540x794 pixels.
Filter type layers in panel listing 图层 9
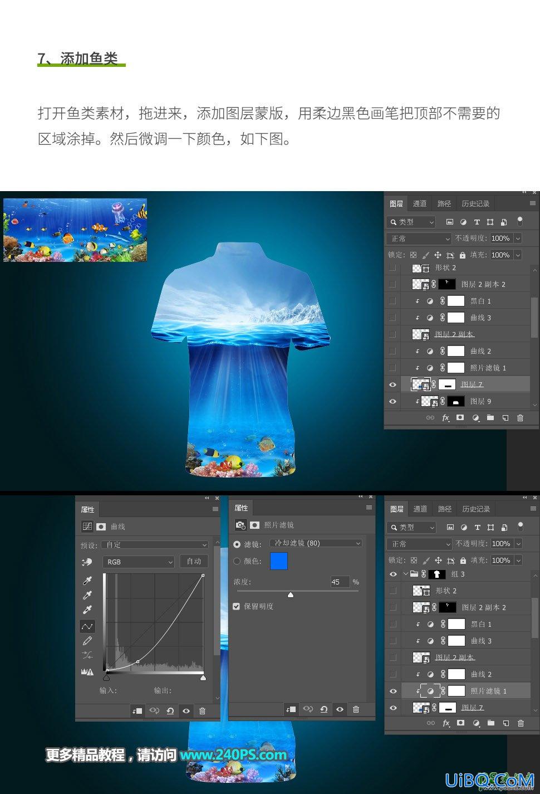tap(477, 222)
